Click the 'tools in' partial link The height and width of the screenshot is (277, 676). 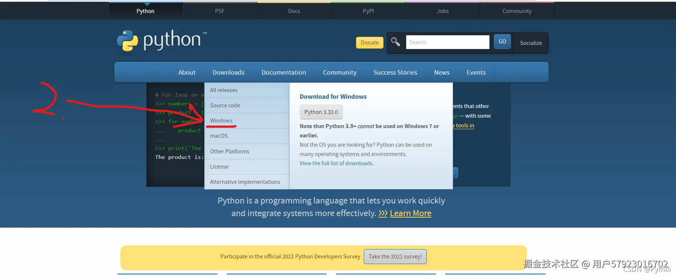(x=464, y=126)
